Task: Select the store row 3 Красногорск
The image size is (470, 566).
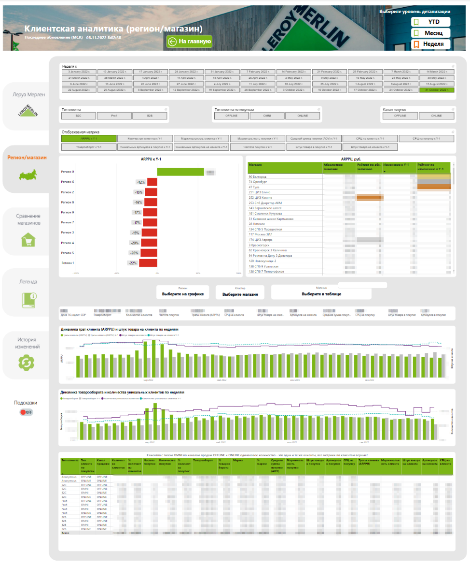Action: [x=349, y=245]
